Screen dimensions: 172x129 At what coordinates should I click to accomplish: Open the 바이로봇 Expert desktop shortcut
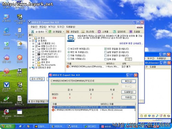click(x=7, y=85)
